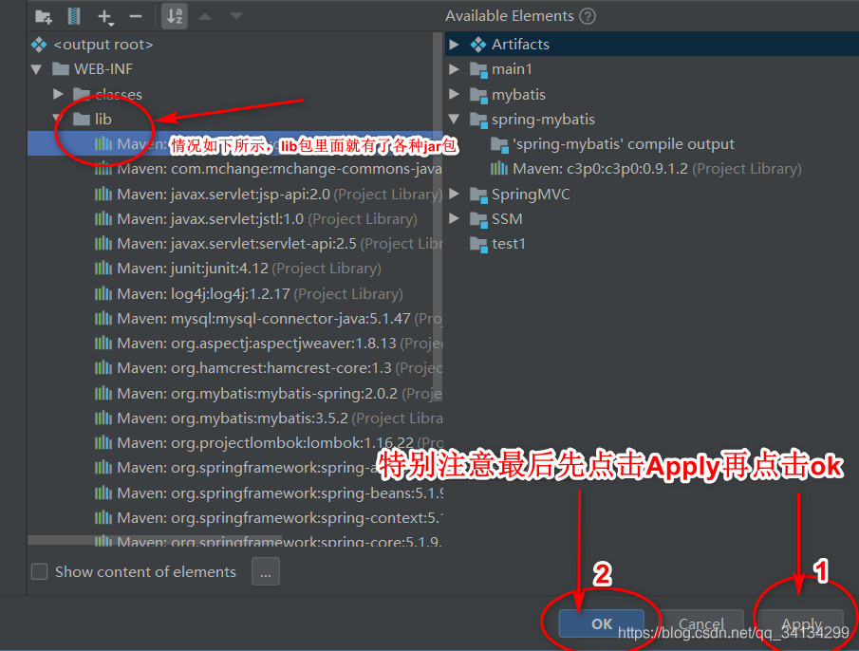
Task: Click the Apply button
Action: click(x=801, y=623)
